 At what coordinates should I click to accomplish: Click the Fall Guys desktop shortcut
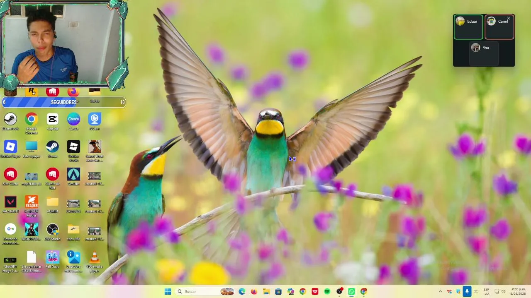click(52, 260)
